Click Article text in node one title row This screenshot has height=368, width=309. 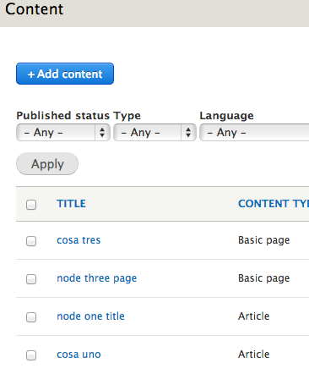[x=253, y=316]
